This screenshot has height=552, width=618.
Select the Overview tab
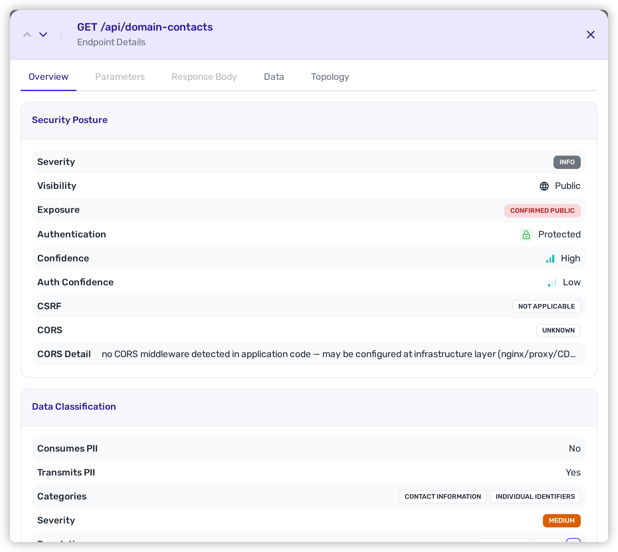pos(49,77)
